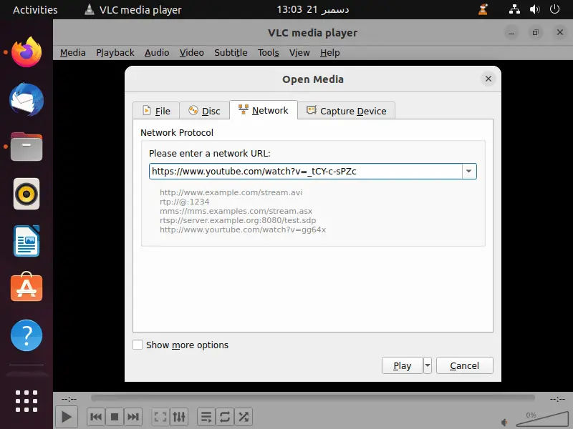Switch to the Disc tab

[204, 111]
